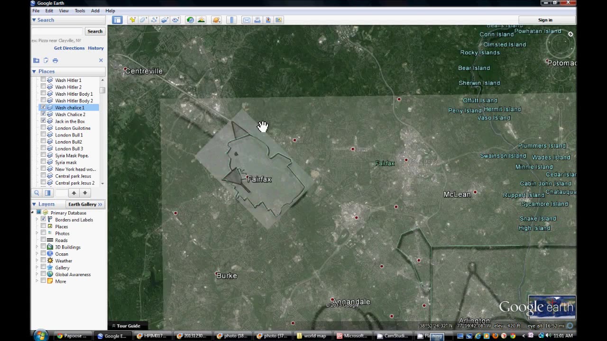The width and height of the screenshot is (607, 341).
Task: Click the Get Directions link
Action: point(69,48)
